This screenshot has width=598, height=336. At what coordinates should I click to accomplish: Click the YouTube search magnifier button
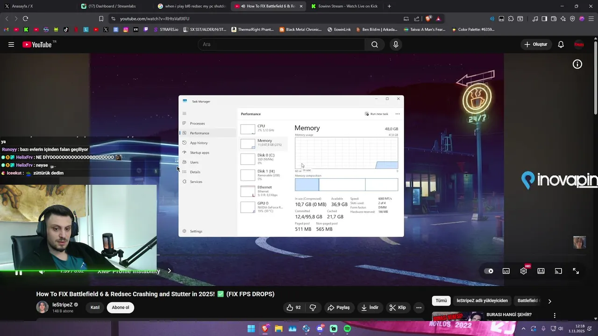coord(375,44)
